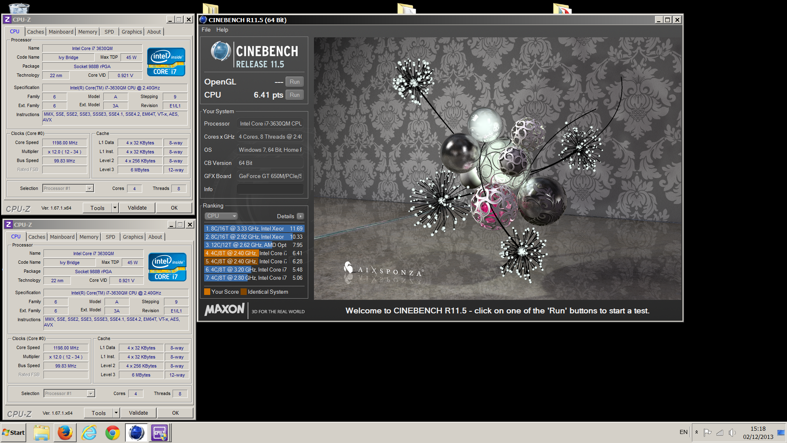Image resolution: width=787 pixels, height=443 pixels.
Task: Open the Help menu in Cinebench
Action: tap(222, 30)
